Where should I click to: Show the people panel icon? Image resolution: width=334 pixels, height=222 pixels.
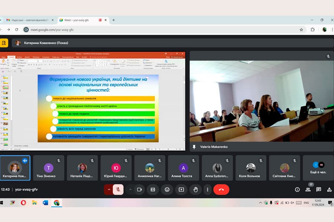click(x=308, y=189)
